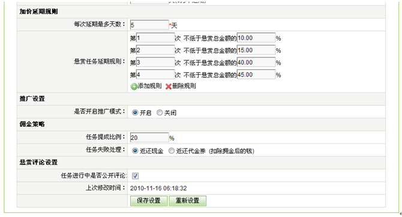Image resolution: width=402 pixels, height=217 pixels.
Task: Click the 悬赏评论设置 section heading
Action: tap(39, 163)
